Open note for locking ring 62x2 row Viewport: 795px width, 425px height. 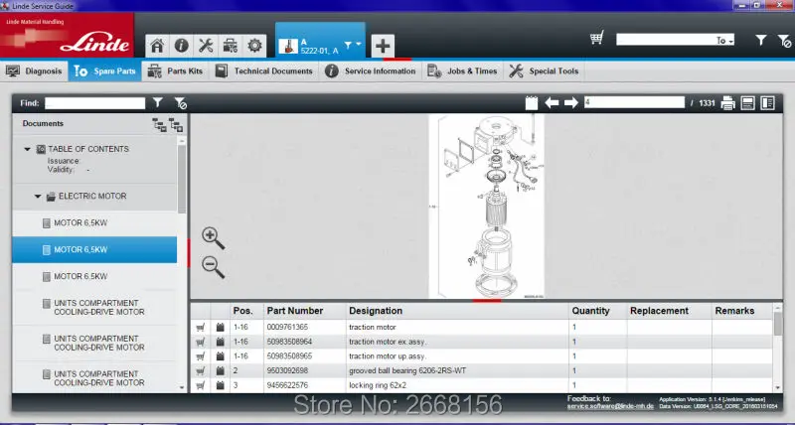(x=220, y=385)
